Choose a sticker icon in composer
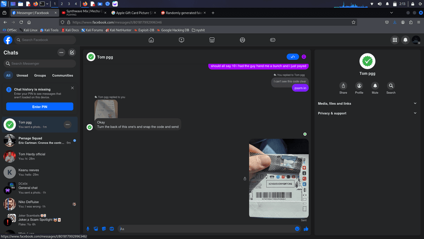The image size is (424, 239). click(104, 229)
